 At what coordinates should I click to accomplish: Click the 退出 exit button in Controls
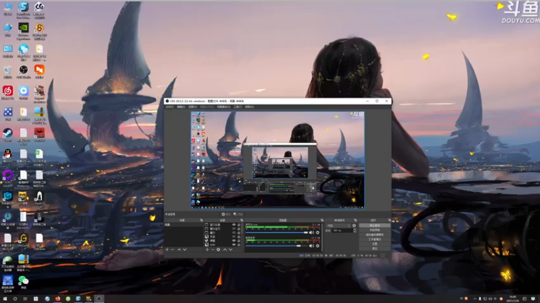[375, 248]
